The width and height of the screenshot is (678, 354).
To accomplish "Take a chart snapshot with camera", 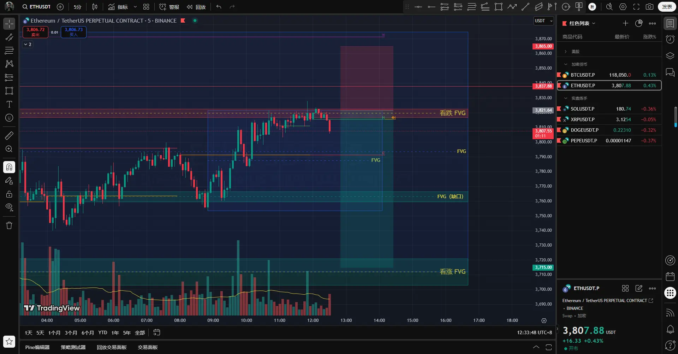I will tap(649, 7).
